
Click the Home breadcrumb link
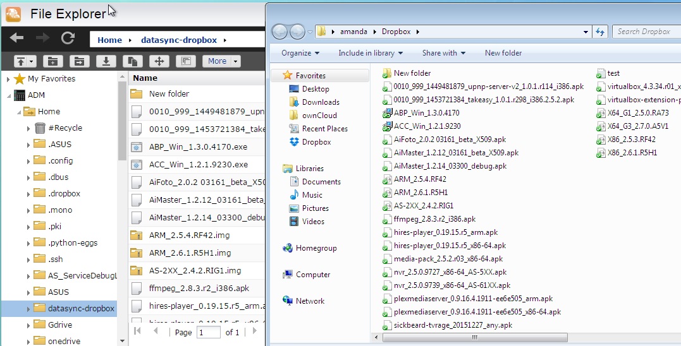coord(109,40)
